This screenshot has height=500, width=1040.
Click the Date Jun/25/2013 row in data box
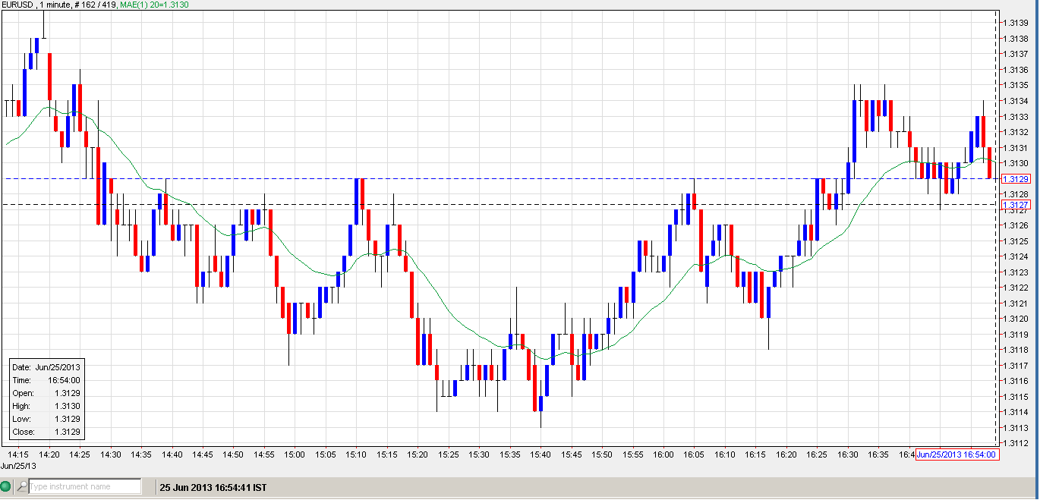coord(46,367)
